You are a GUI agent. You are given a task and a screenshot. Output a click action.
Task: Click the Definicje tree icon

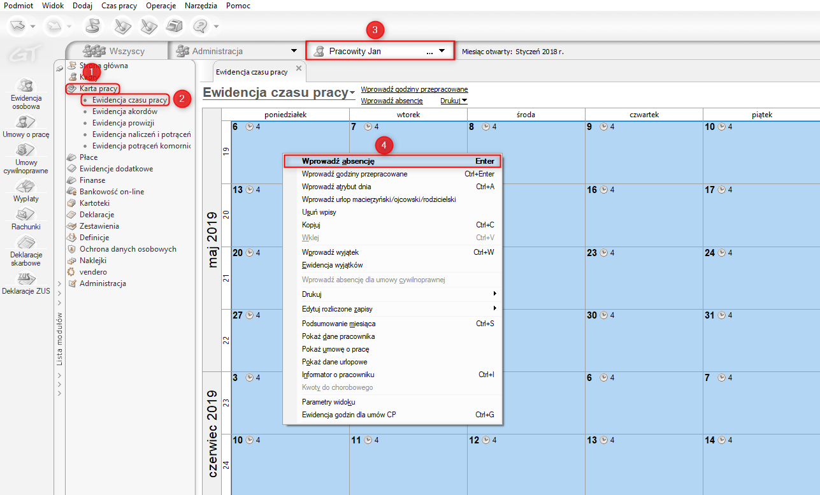click(72, 238)
